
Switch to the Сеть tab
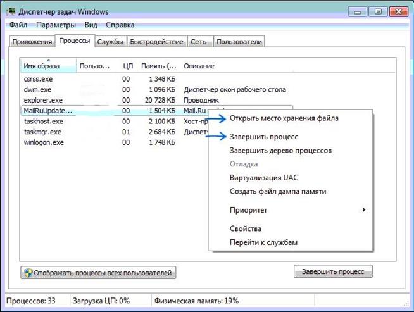[x=198, y=42]
